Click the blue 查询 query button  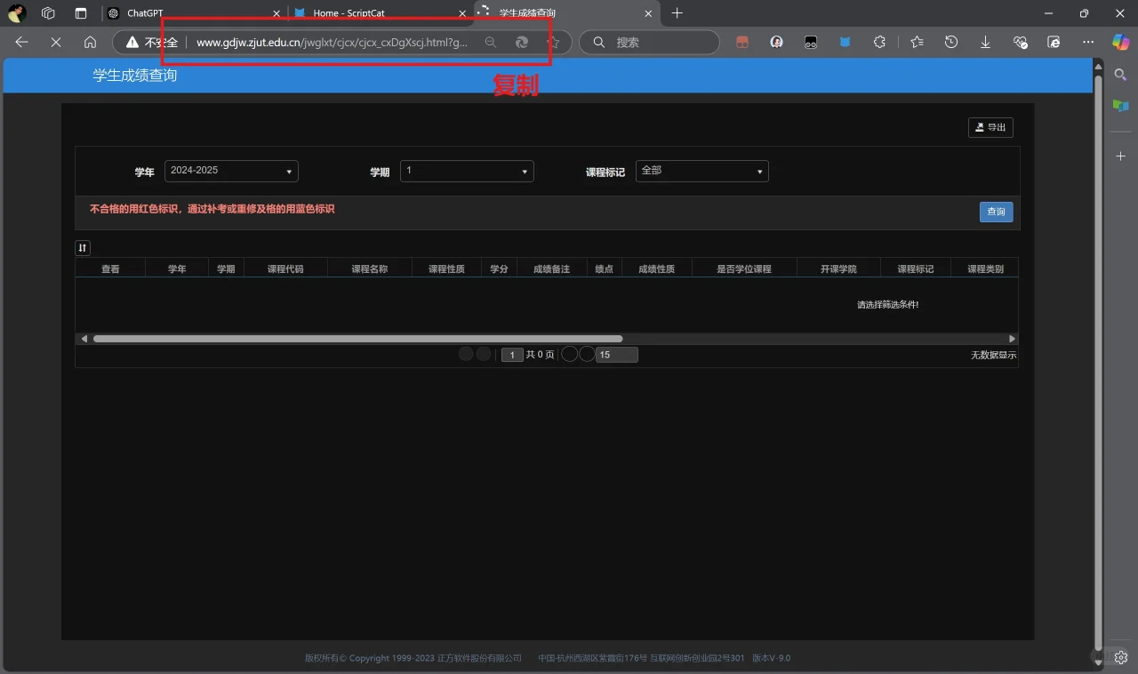click(996, 212)
